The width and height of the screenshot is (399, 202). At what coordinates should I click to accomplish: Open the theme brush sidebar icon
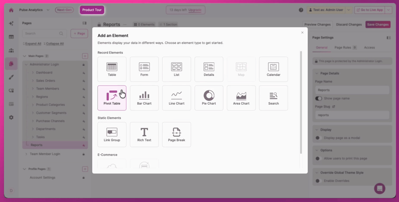(x=11, y=77)
